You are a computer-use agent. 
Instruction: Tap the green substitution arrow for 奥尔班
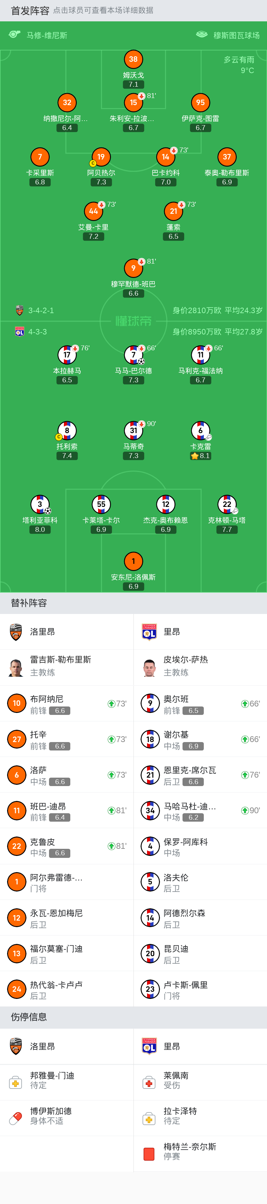point(244,704)
